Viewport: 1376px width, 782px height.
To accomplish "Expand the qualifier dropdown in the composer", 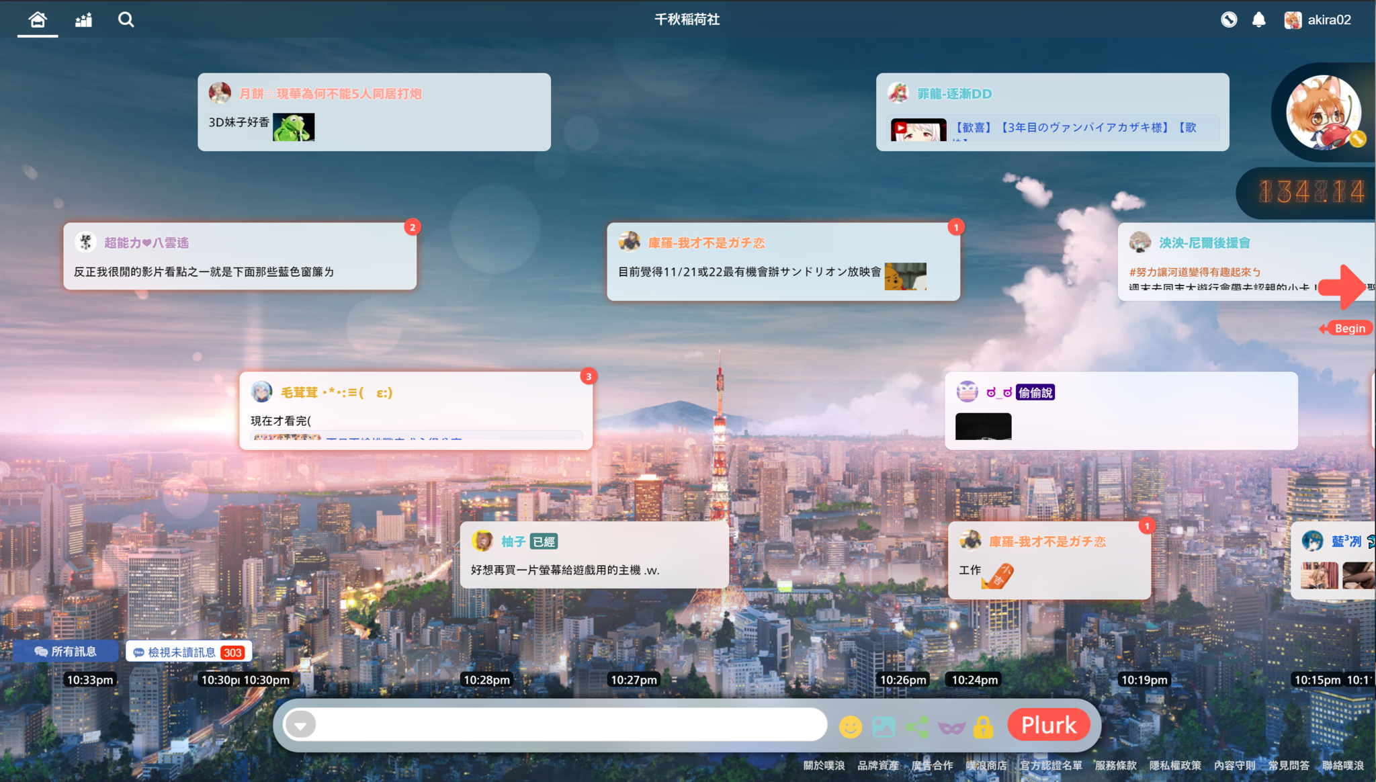I will click(x=300, y=725).
